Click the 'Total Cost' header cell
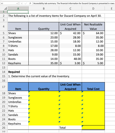The height and width of the screenshot is (133, 115). [93, 87]
